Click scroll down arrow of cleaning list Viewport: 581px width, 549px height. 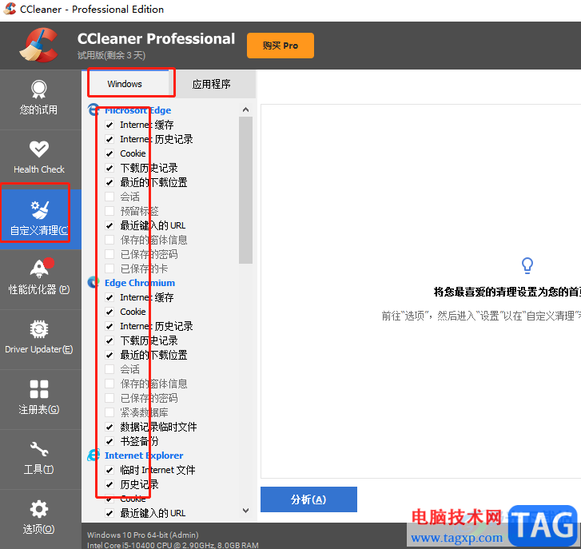(245, 511)
